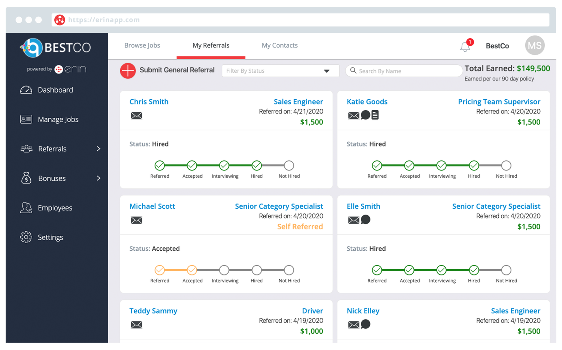Open the Pricing Team Supervisor job link
Viewport: 562px width, 350px height.
pos(499,102)
